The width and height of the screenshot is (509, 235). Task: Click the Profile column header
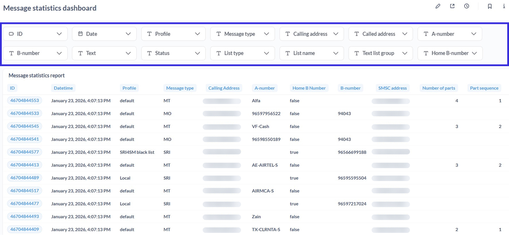[129, 88]
